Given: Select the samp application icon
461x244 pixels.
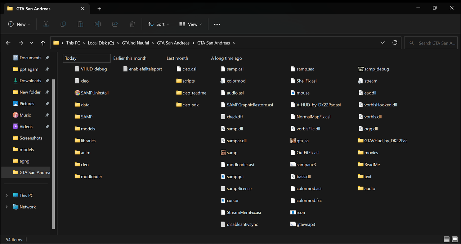Looking at the screenshot, I should point(223,152).
